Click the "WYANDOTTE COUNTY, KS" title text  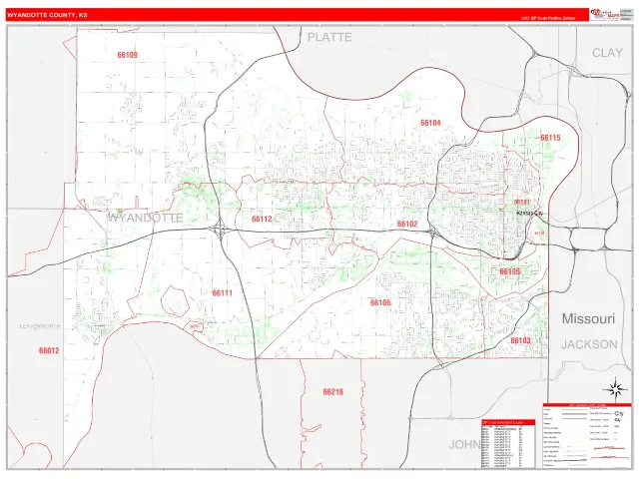(x=47, y=15)
